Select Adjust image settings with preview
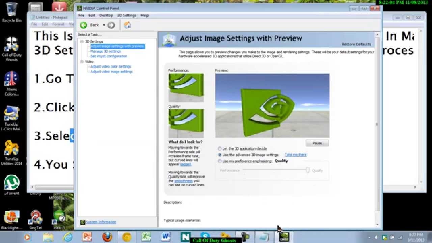This screenshot has width=432, height=243. pos(117,46)
